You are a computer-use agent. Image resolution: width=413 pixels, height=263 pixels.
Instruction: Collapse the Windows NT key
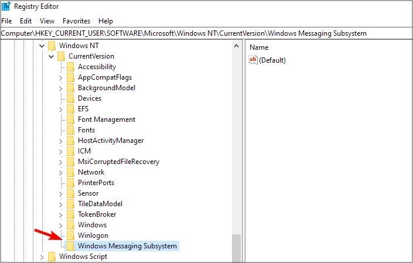point(42,46)
